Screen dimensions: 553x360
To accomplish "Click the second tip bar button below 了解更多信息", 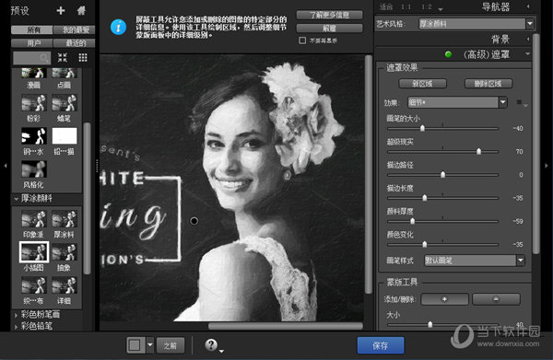I will (x=329, y=29).
